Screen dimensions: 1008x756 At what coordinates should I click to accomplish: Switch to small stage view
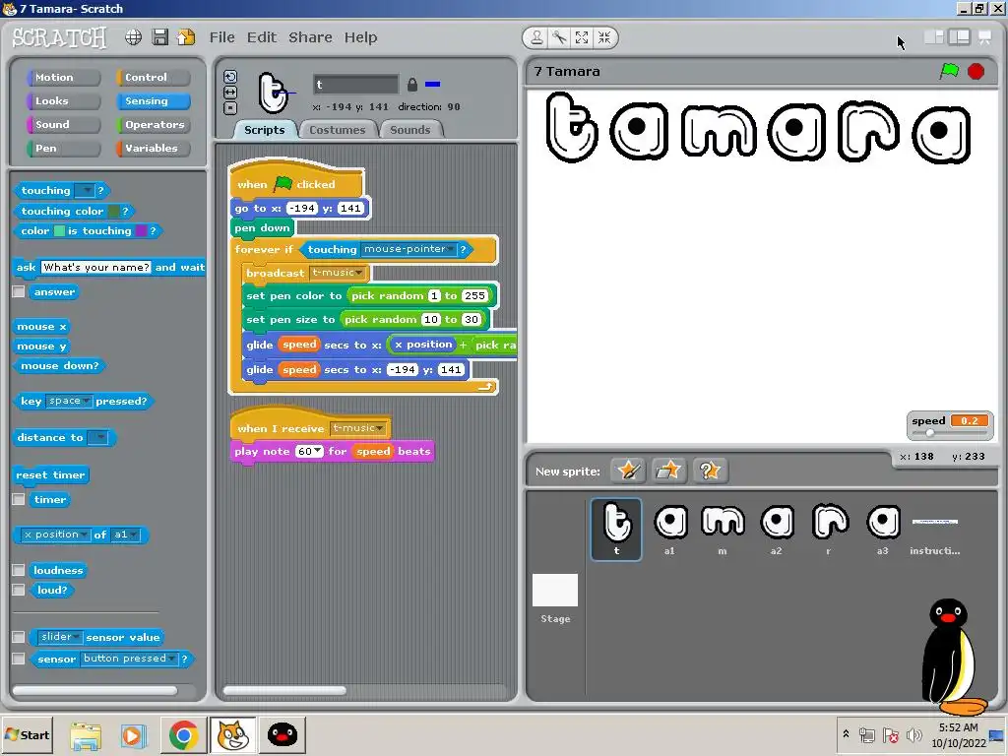(x=933, y=37)
